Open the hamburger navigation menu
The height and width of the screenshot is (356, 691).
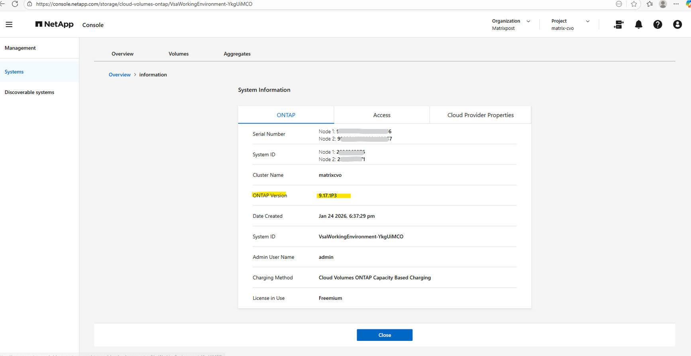point(9,25)
